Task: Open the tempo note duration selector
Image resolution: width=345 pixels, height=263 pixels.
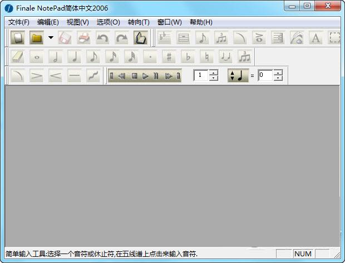Action: [x=238, y=75]
